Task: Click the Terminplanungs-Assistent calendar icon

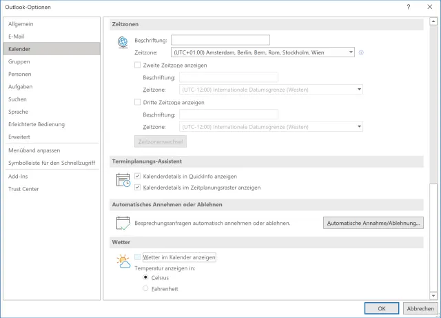Action: click(x=123, y=181)
